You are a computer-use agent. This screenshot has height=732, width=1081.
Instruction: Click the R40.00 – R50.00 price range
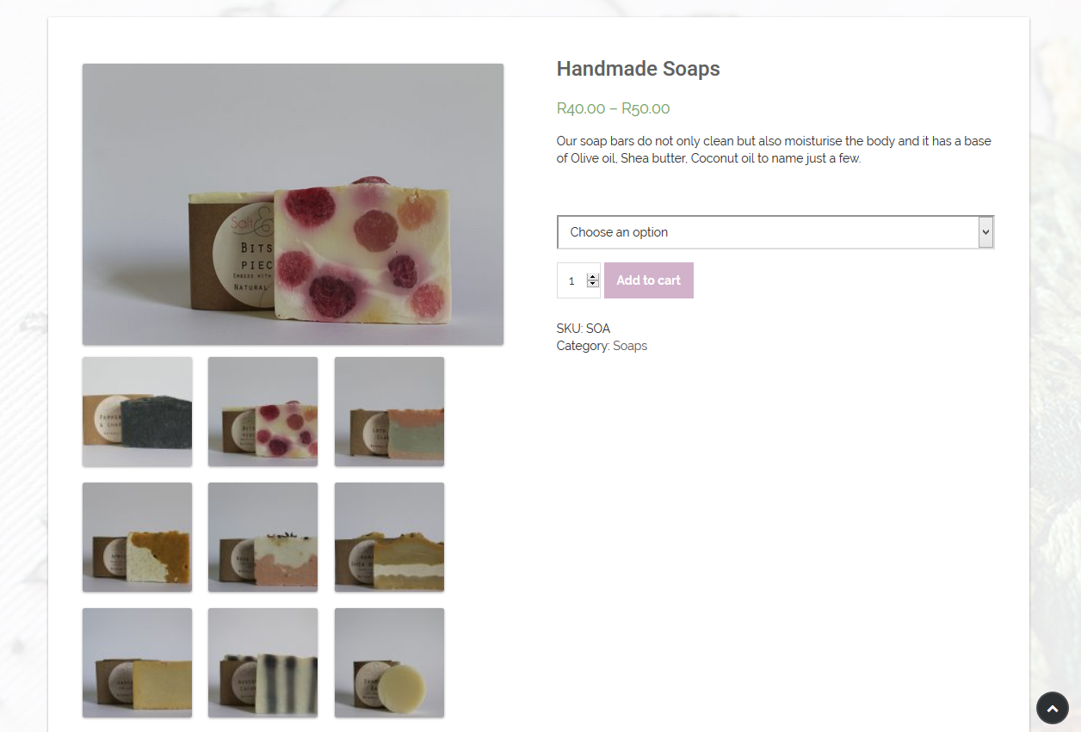613,108
